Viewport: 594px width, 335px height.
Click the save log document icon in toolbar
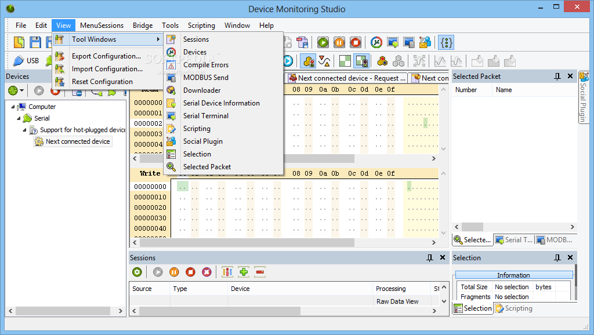coord(302,42)
